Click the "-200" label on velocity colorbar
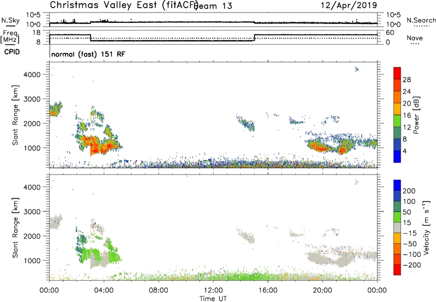 tap(412, 265)
